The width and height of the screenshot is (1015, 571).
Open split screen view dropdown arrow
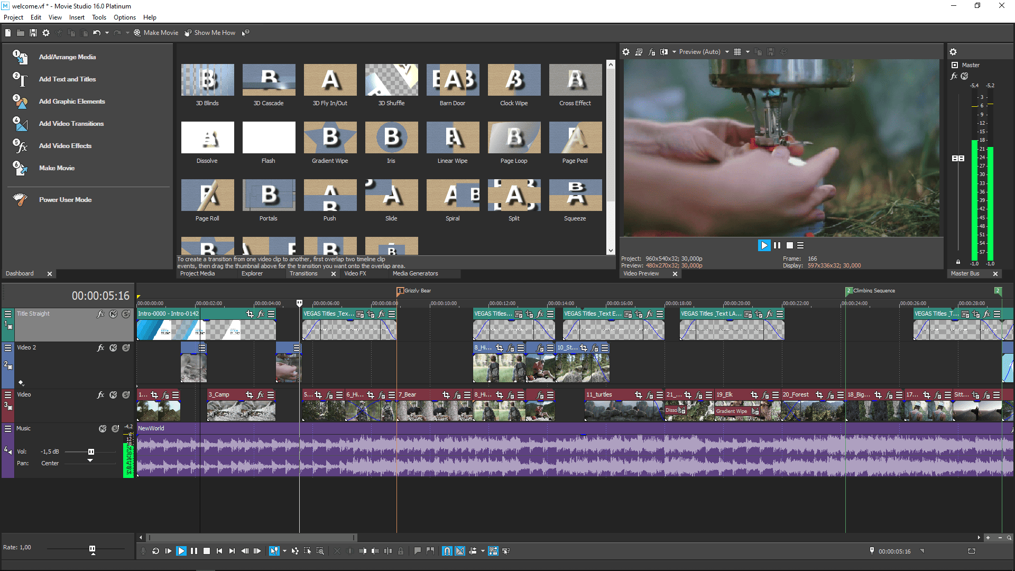coord(674,52)
